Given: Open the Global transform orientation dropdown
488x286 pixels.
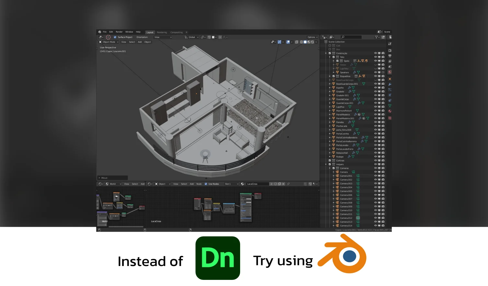Looking at the screenshot, I should tap(192, 37).
